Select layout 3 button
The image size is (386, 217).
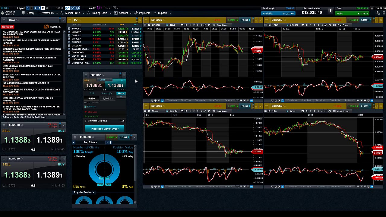35,8
